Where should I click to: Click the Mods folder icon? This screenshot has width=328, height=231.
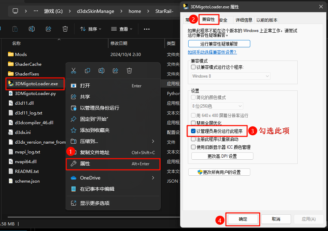click(11, 54)
